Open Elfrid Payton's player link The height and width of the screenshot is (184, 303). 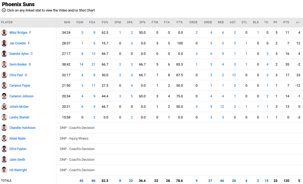pos(18,149)
